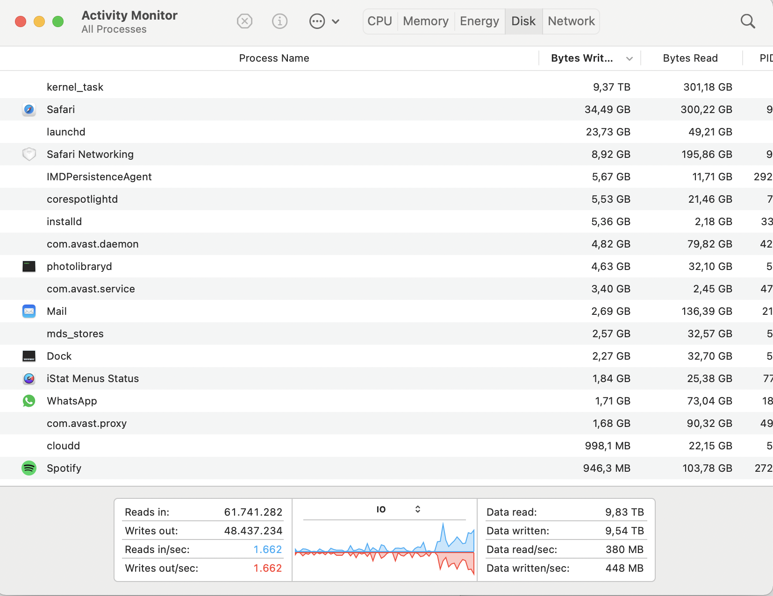Select the Disk tab
This screenshot has width=773, height=596.
(x=523, y=21)
